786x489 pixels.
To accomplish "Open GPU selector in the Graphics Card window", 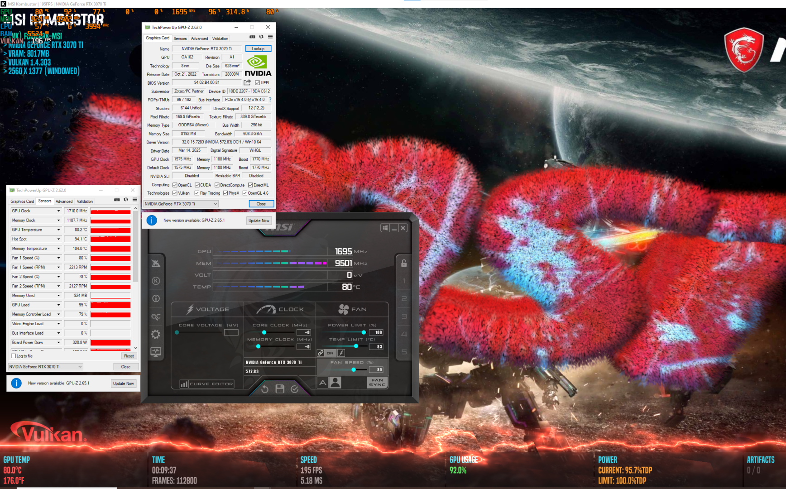I will click(x=181, y=204).
